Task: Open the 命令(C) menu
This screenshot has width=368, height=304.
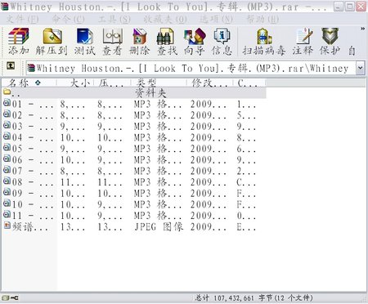Action: [68, 19]
